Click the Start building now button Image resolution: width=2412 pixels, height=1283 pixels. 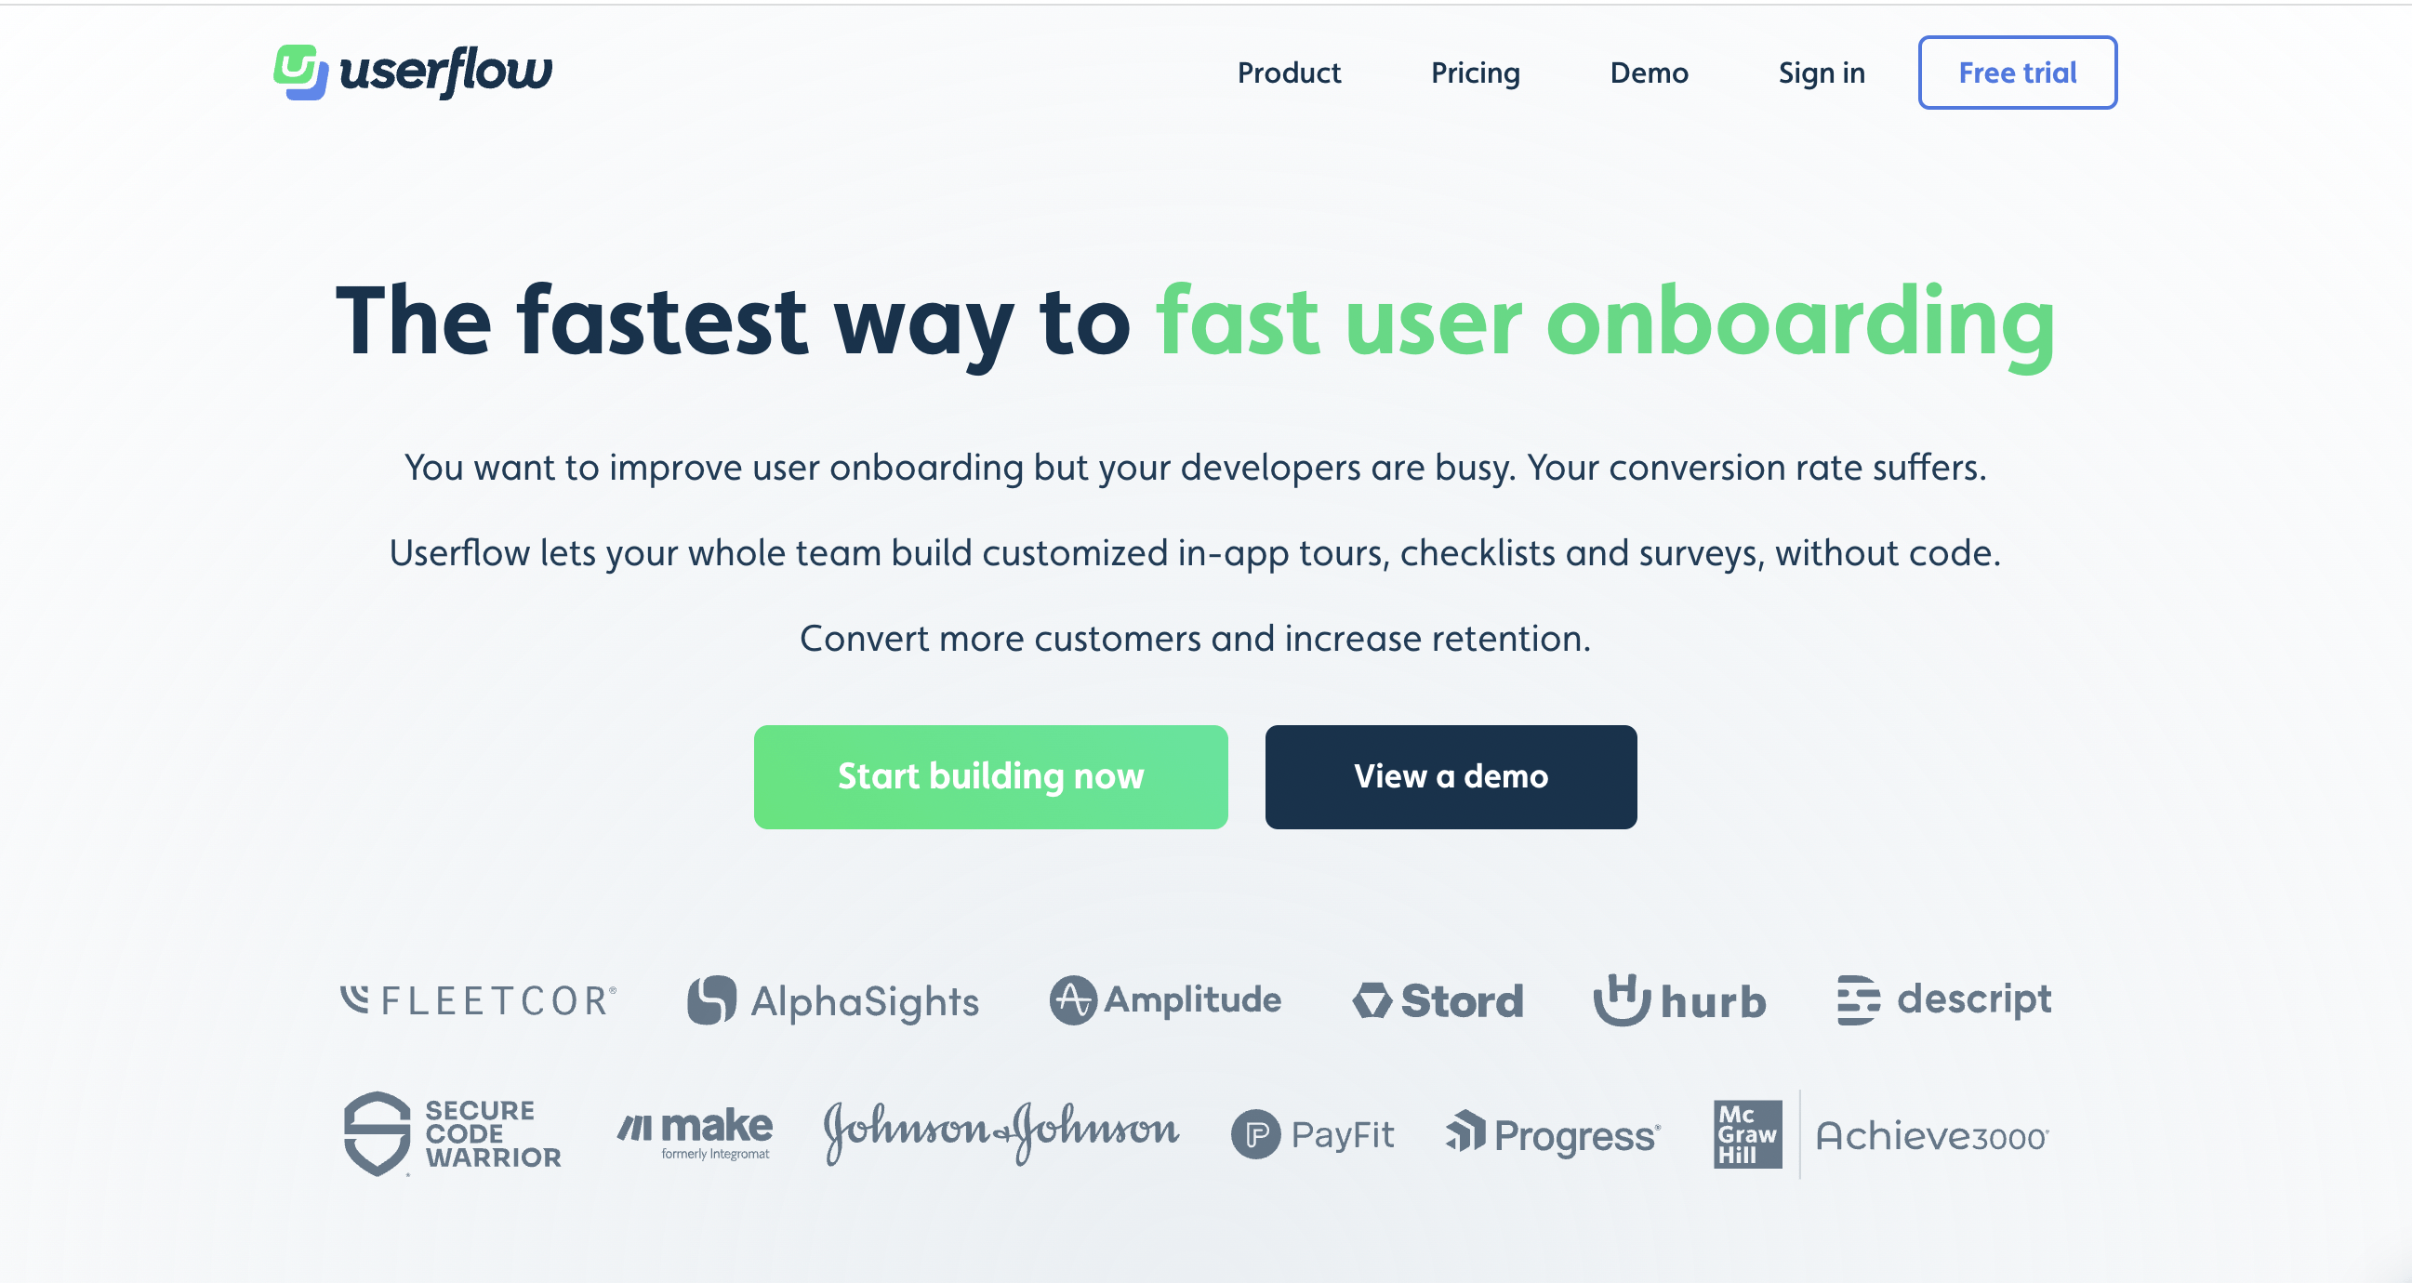pos(992,777)
